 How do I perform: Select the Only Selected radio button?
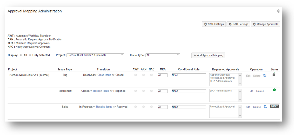click(30, 55)
